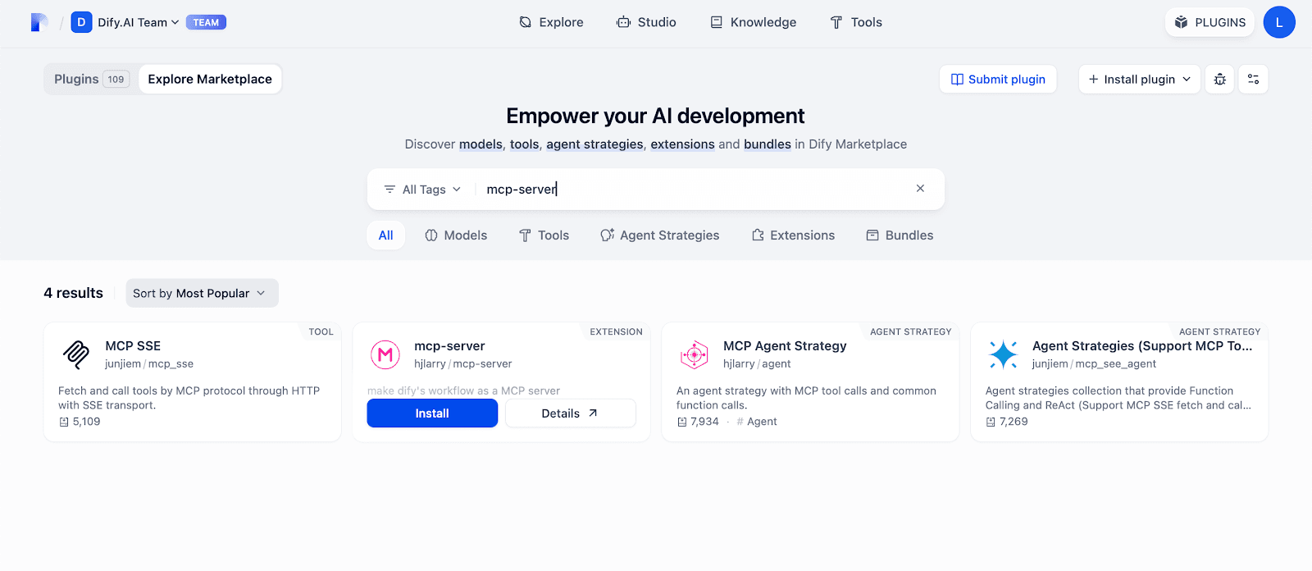The image size is (1312, 571).
Task: Go to Studio in top navigation
Action: tap(646, 22)
